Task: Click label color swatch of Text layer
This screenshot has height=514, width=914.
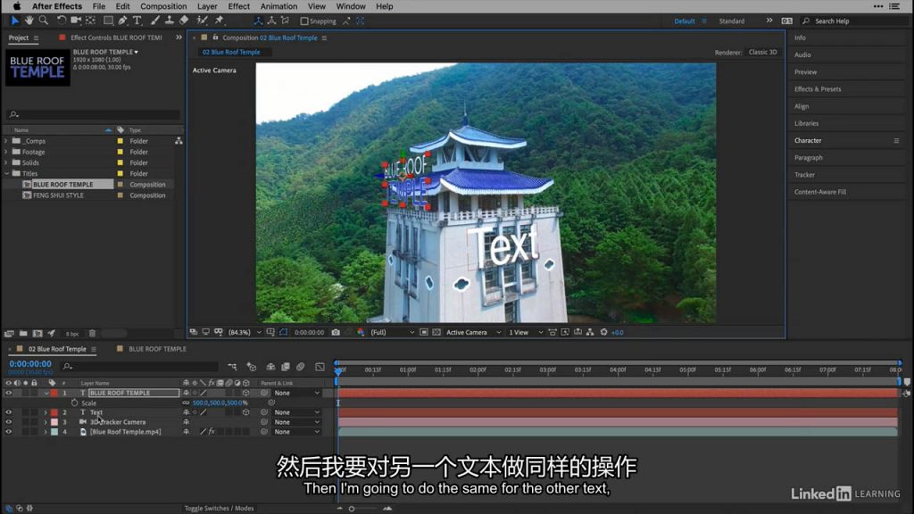Action: (x=54, y=412)
